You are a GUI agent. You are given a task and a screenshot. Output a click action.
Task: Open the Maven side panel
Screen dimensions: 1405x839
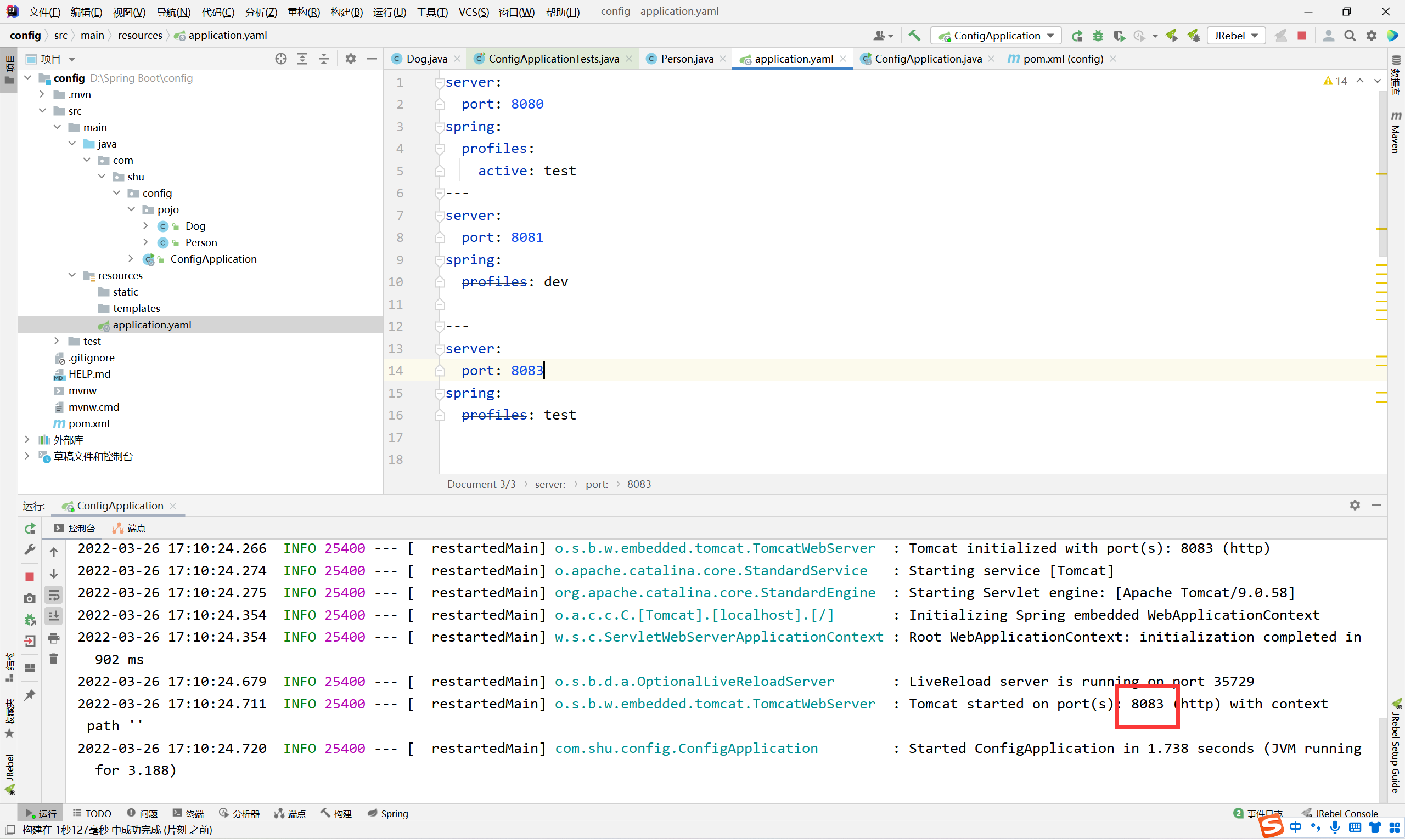tap(1395, 132)
